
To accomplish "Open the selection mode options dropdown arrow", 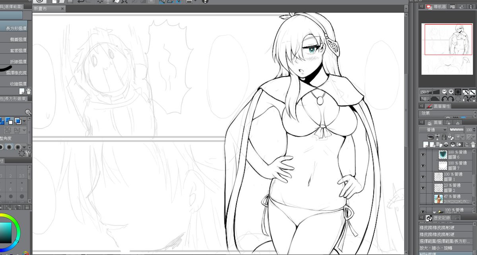I will (25, 121).
